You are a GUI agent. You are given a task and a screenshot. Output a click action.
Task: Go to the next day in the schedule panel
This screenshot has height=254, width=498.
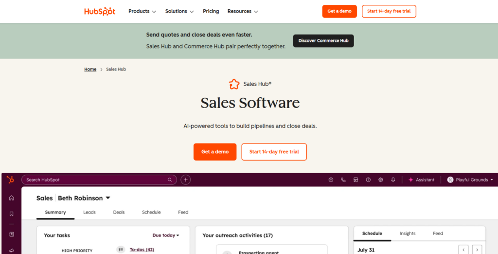477,250
